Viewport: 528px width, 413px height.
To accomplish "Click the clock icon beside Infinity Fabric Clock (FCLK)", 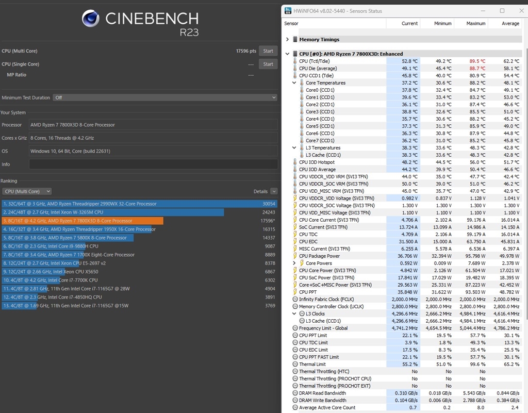I will coord(295,299).
